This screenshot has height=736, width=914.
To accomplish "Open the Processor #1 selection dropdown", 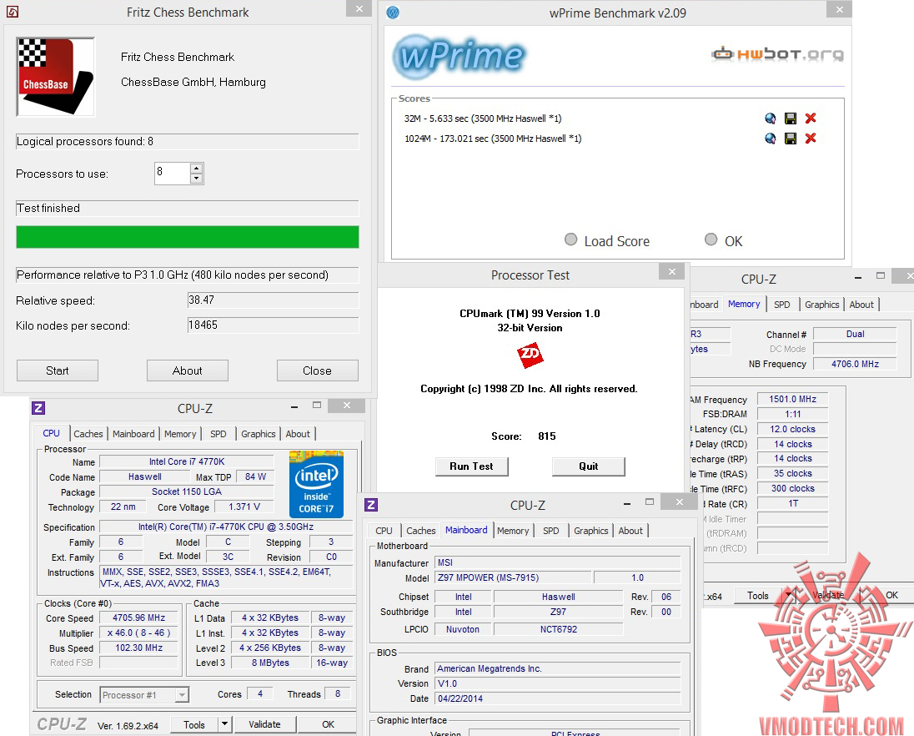I will 182,694.
